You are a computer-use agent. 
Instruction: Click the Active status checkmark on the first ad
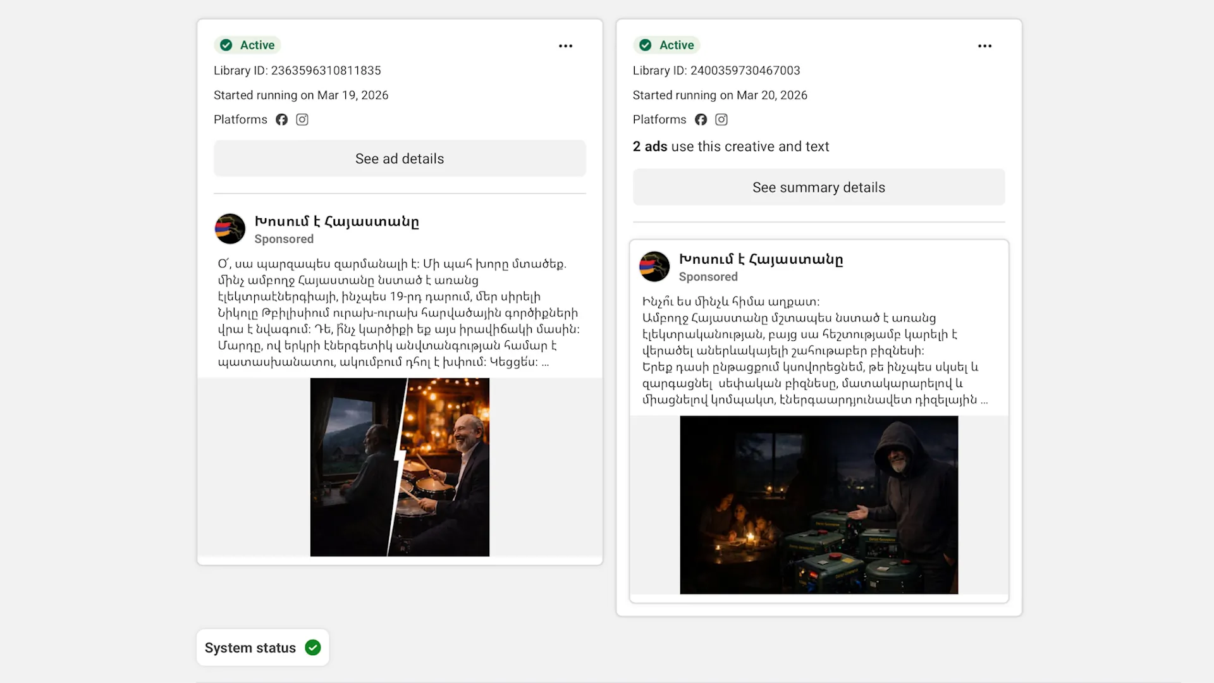click(x=226, y=45)
